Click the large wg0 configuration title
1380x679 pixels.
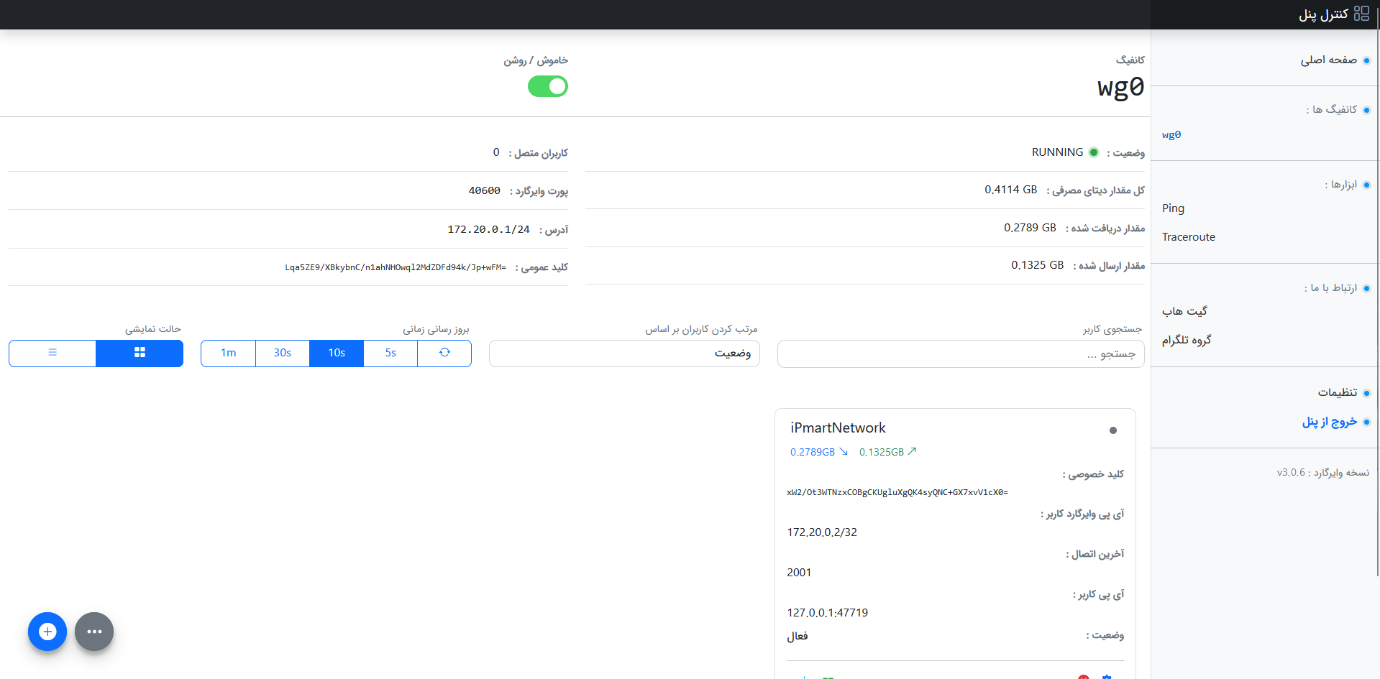tap(1120, 87)
